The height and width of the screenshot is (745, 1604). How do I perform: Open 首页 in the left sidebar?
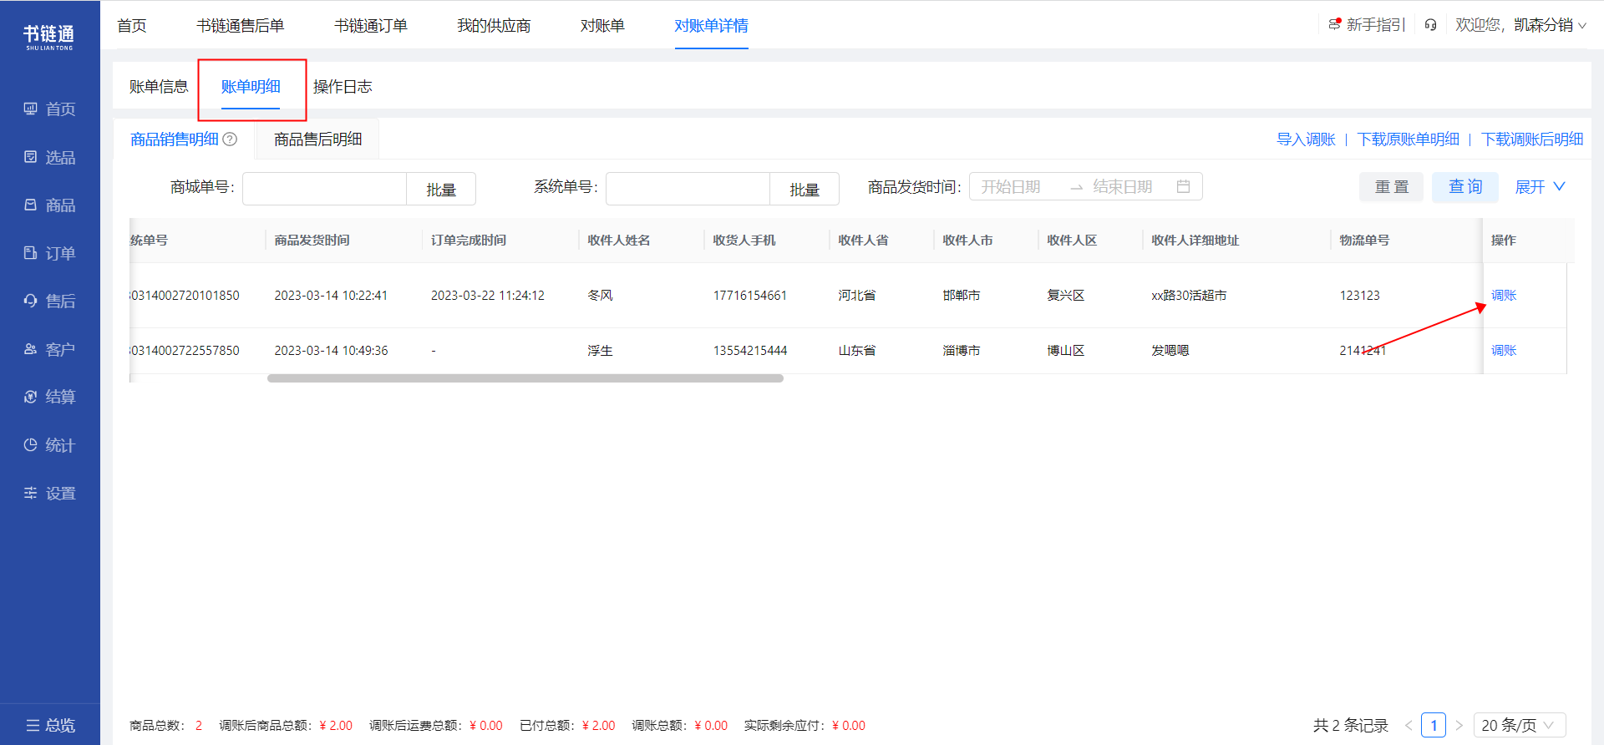point(50,109)
